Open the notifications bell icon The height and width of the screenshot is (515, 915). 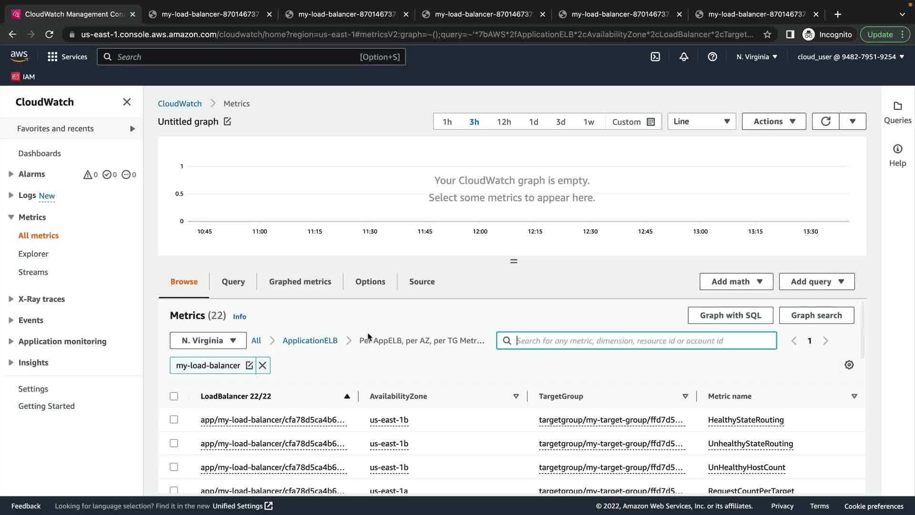pyautogui.click(x=684, y=57)
